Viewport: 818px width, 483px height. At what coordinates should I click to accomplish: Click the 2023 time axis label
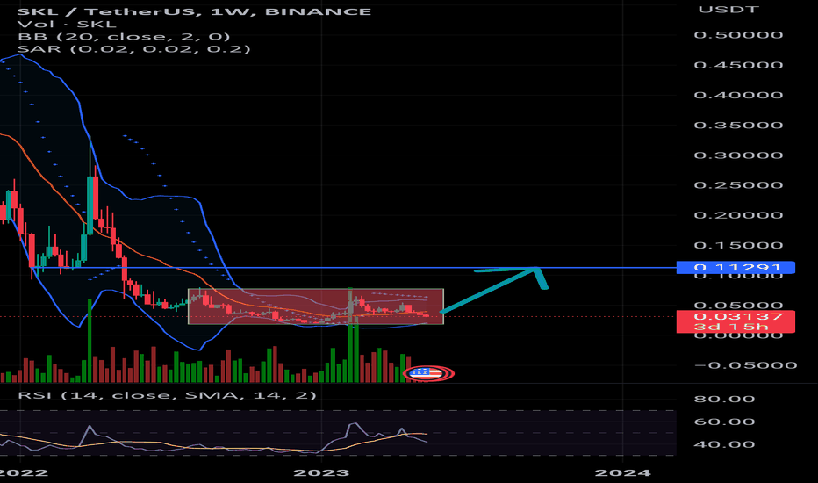pos(321,472)
